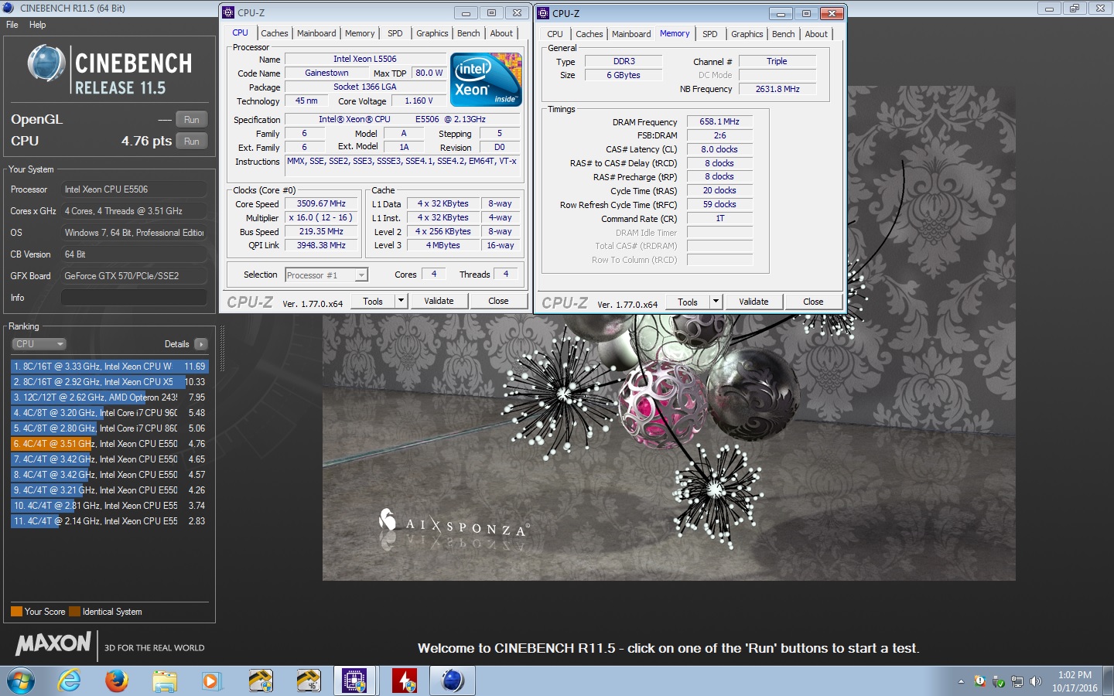Click the Intel Xeon inside logo
Screen dimensions: 1114x696
pos(486,80)
